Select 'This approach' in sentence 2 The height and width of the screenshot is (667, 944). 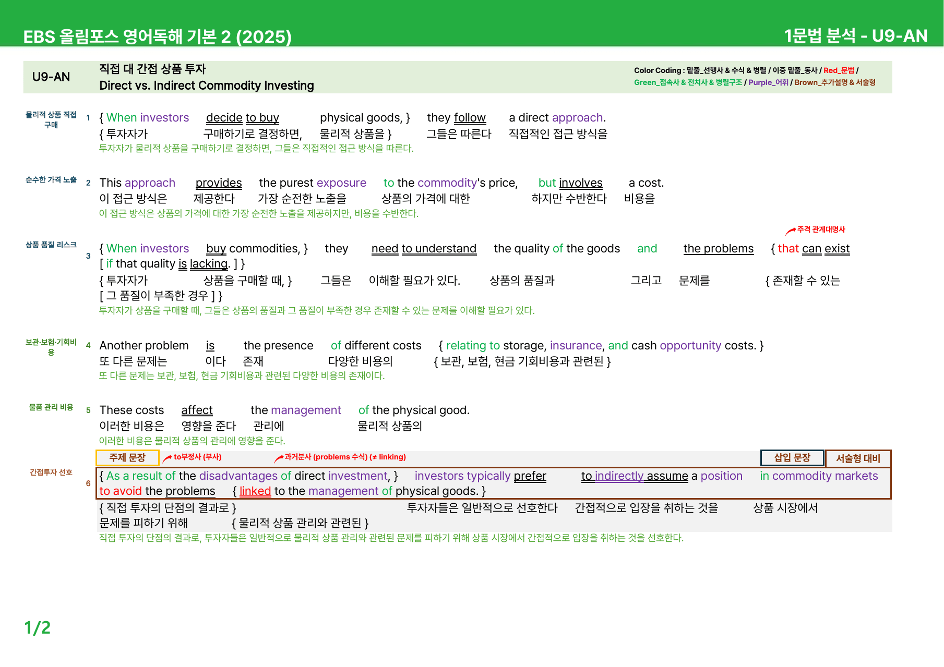point(137,183)
